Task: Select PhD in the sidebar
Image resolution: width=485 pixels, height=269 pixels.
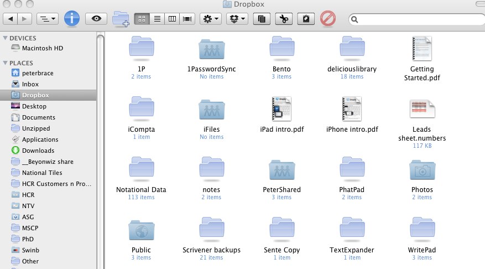Action: click(48, 239)
